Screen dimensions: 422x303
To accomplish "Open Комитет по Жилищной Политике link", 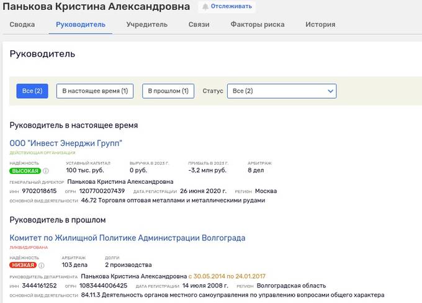I will point(127,238).
